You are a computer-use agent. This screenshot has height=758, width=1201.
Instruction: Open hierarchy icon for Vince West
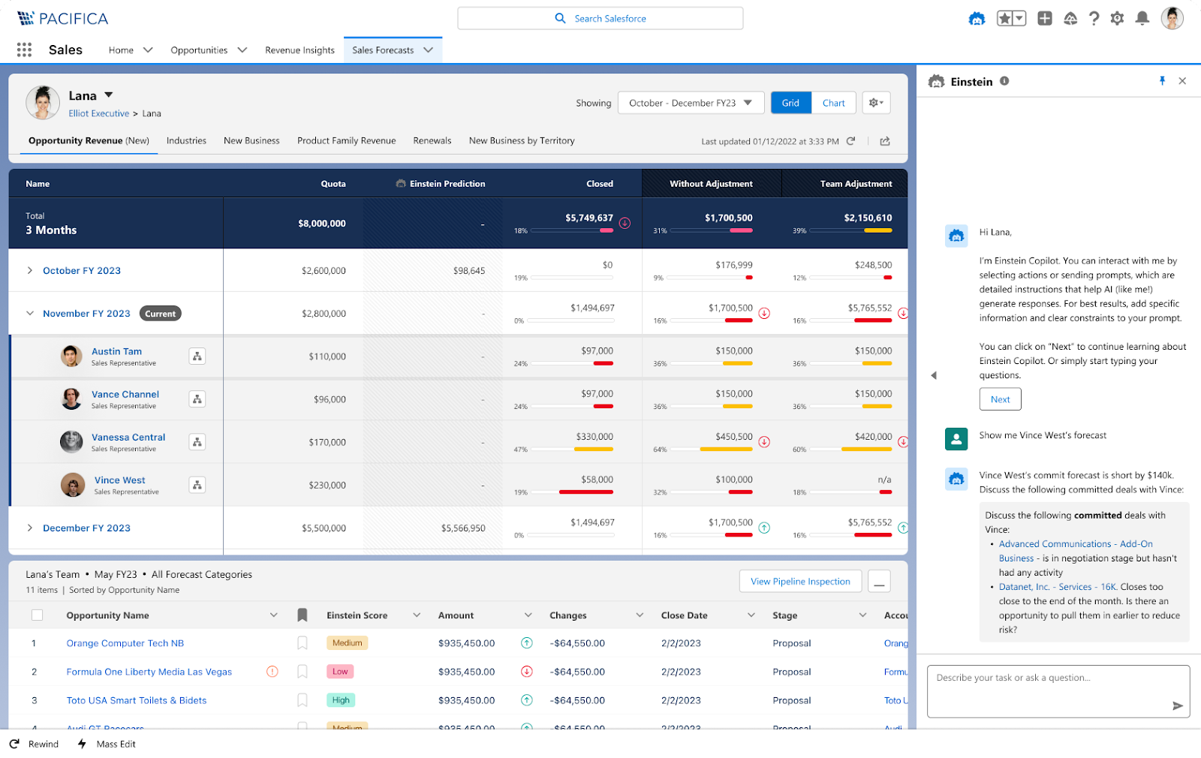click(x=197, y=485)
